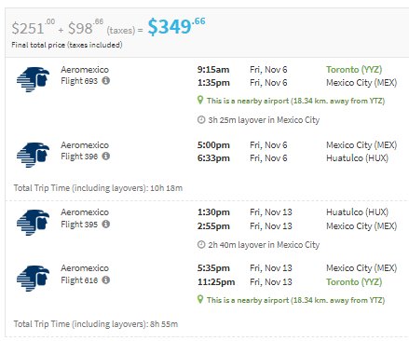Click the Aeromexico logo for Flight 616
This screenshot has height=341, width=409.
[33, 279]
